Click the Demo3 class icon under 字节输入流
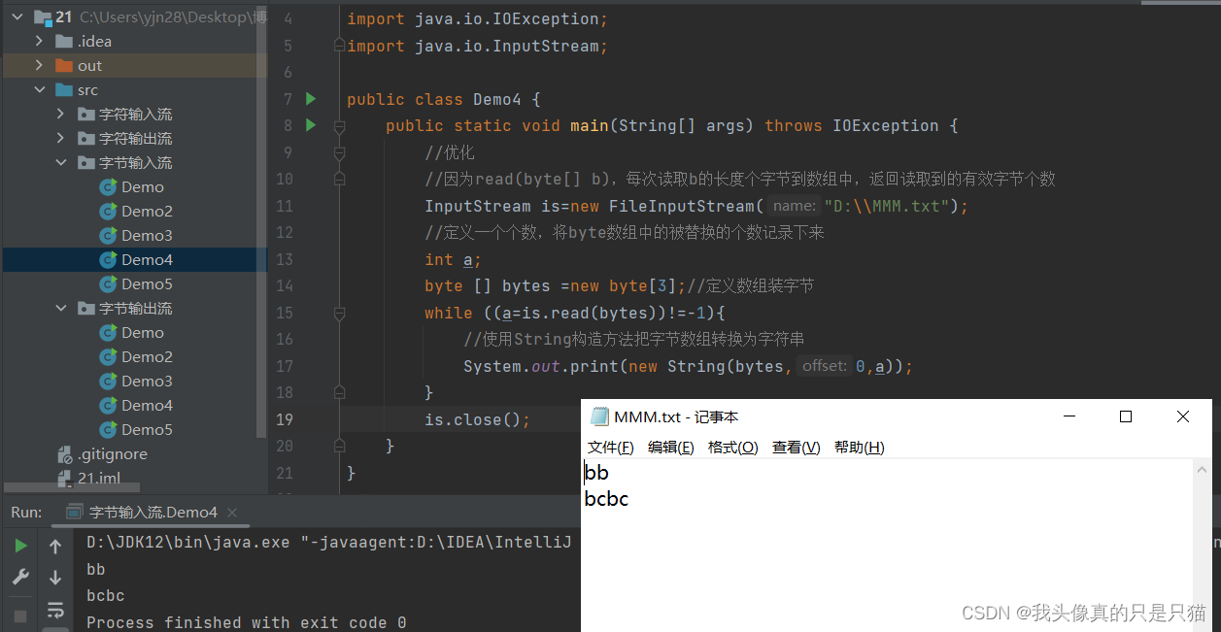 click(108, 235)
